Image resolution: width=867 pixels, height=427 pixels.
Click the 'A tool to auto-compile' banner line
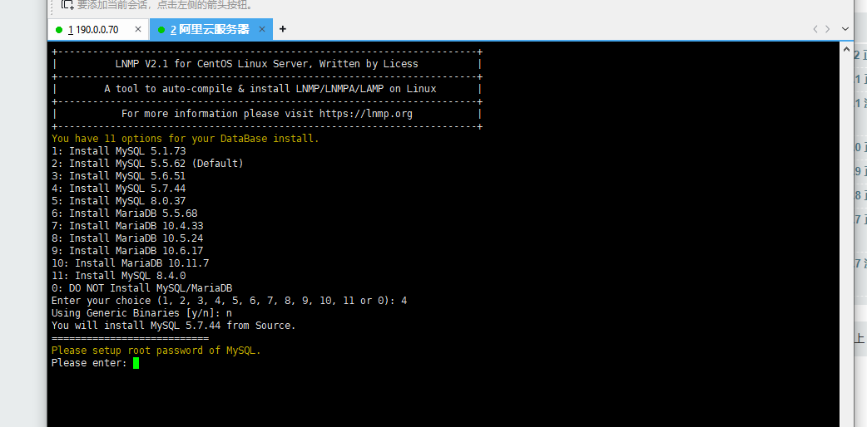click(270, 89)
